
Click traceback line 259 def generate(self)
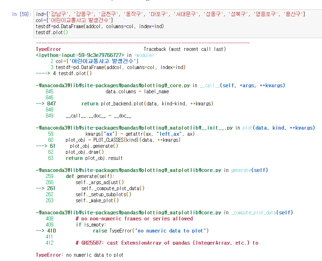coord(80,176)
